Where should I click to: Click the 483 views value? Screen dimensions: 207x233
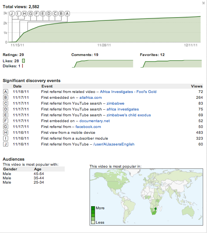tap(200, 133)
